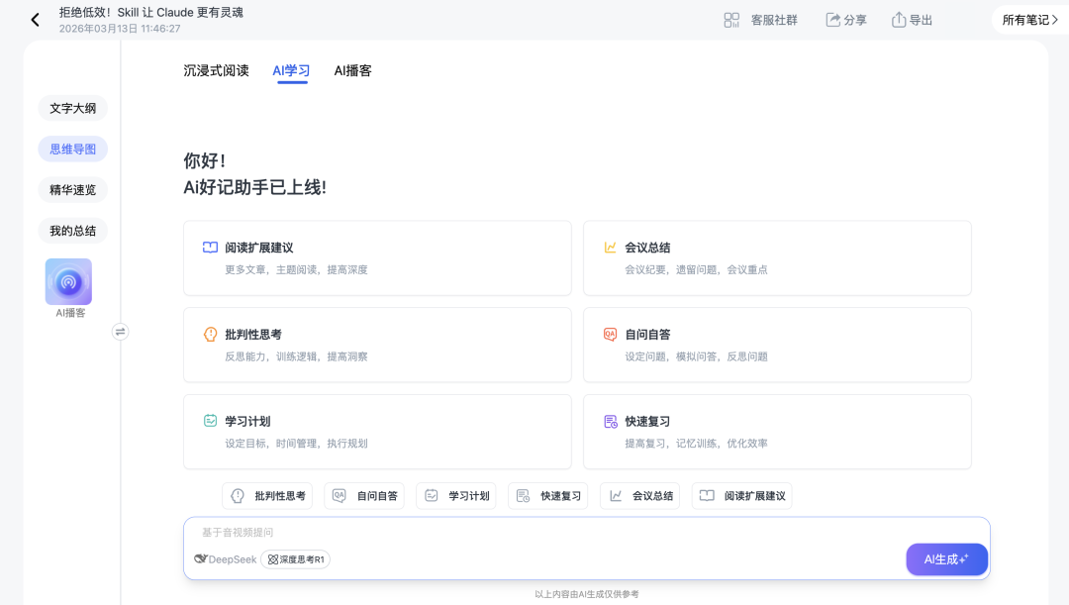Click the chart icon on 会议总结 card
Image resolution: width=1069 pixels, height=605 pixels.
[610, 247]
